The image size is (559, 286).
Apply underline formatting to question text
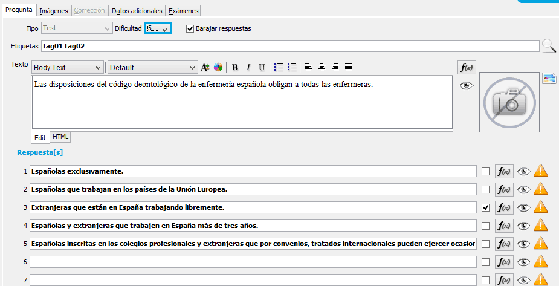pos(262,67)
